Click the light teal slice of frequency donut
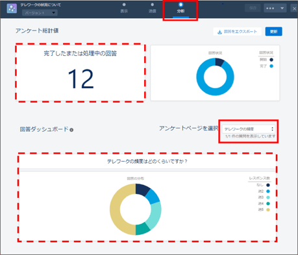The image size is (298, 255). 155,214
